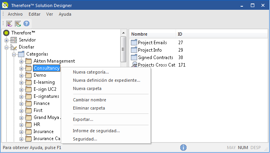Image resolution: width=270 pixels, height=153 pixels.
Task: Expand the Finance folder node
Action: tap(21, 104)
